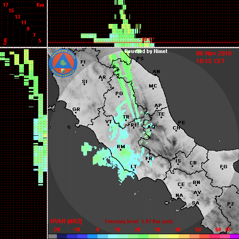This screenshot has width=239, height=239.
Task: Select the RI city label
Action: click(133, 125)
